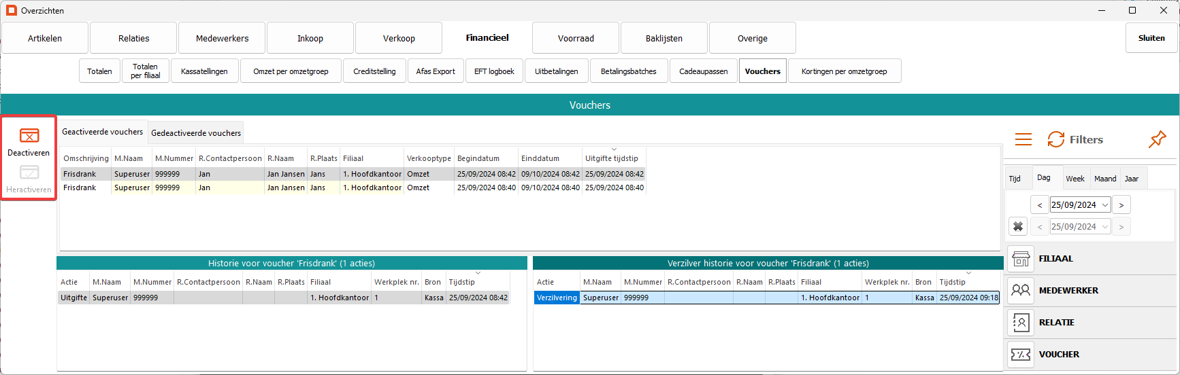Select the Maand period tab
Viewport: 1180px width, 375px height.
(x=1104, y=179)
